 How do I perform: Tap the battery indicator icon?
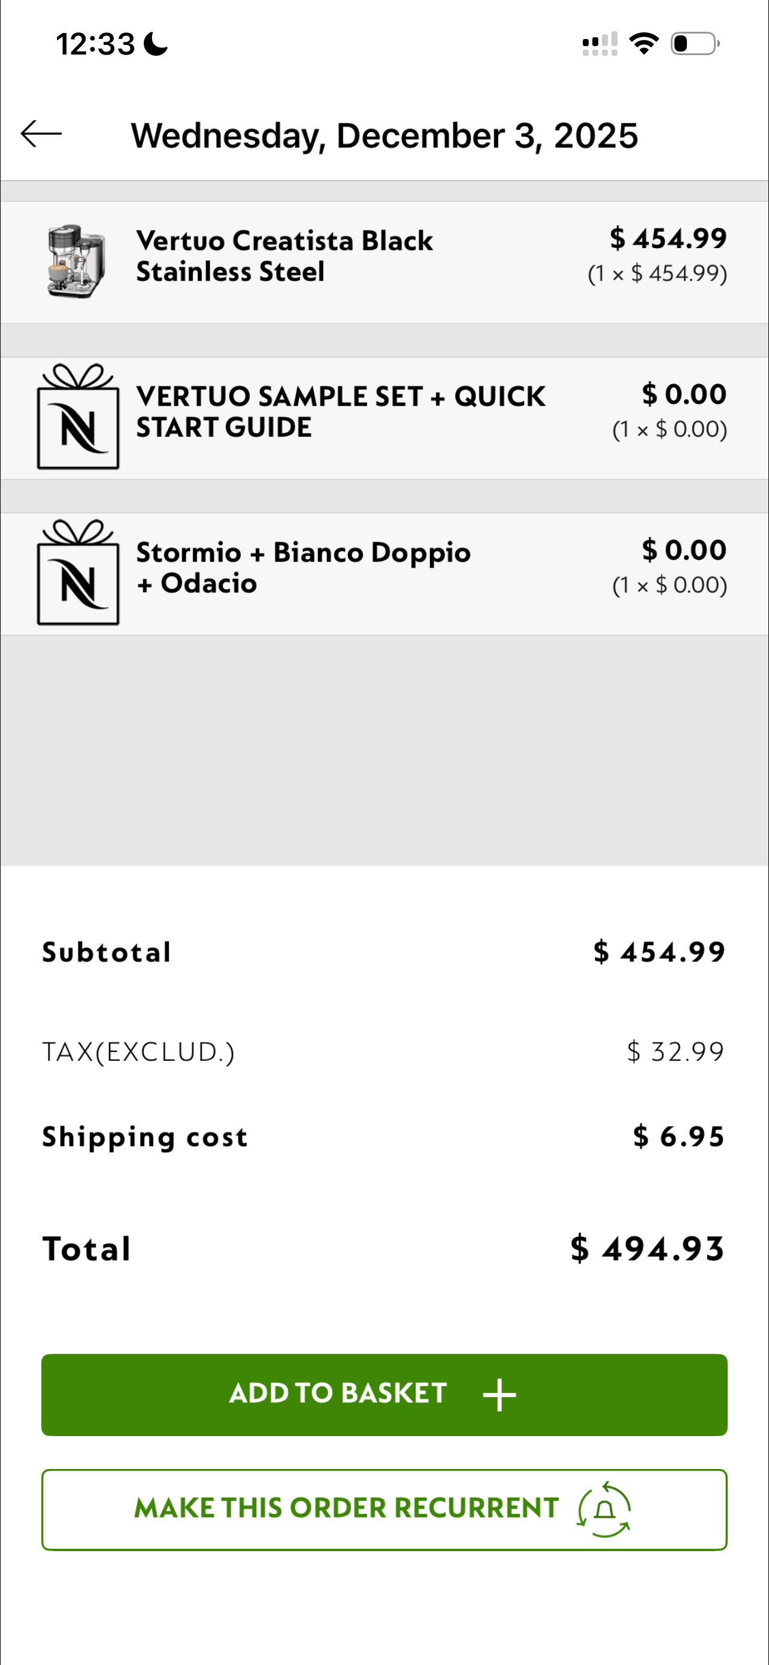click(695, 44)
